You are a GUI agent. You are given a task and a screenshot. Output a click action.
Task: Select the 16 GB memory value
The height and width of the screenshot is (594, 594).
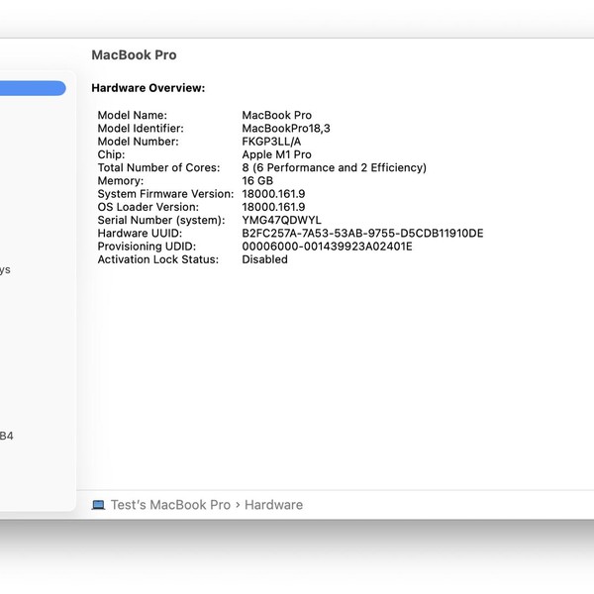pos(257,181)
